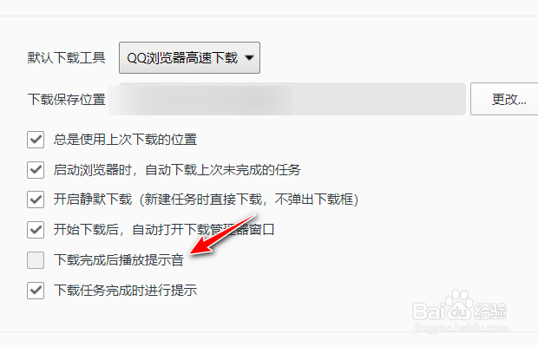Image resolution: width=538 pixels, height=347 pixels.
Task: Click the 下载任务完成时进行提示 label text
Action: pyautogui.click(x=125, y=291)
